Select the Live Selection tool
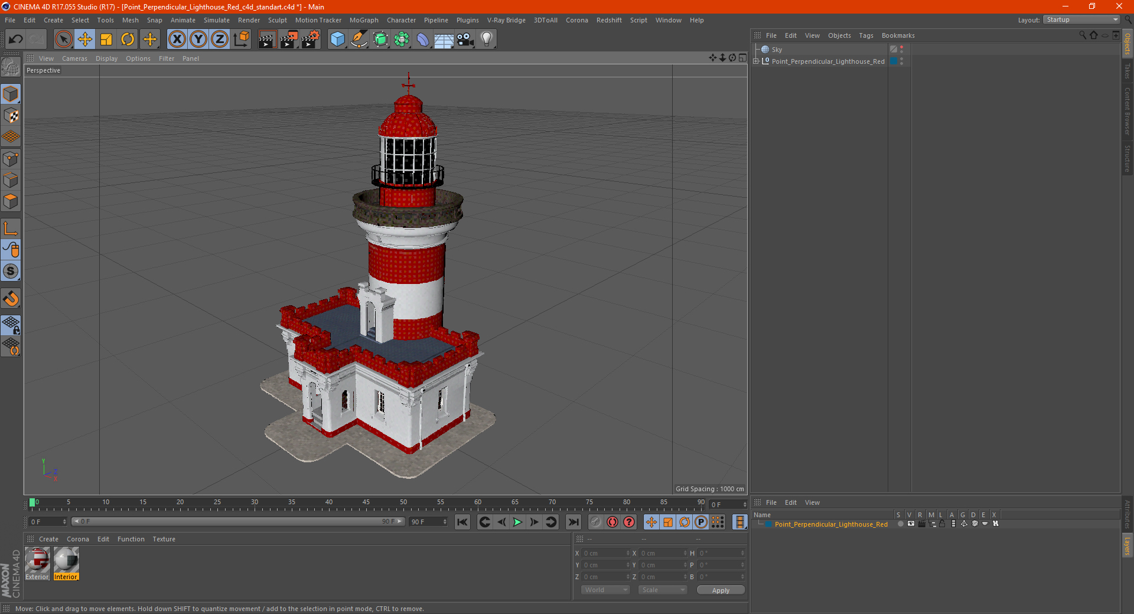The image size is (1134, 614). 63,40
